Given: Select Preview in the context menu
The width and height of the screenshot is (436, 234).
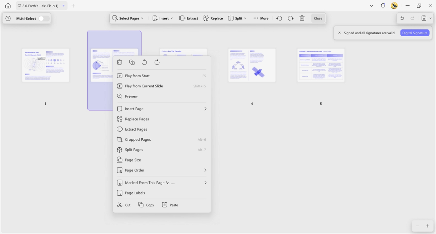Looking at the screenshot, I should pos(162,96).
